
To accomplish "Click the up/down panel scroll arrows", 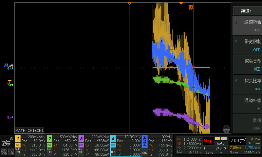I will tap(226, 129).
